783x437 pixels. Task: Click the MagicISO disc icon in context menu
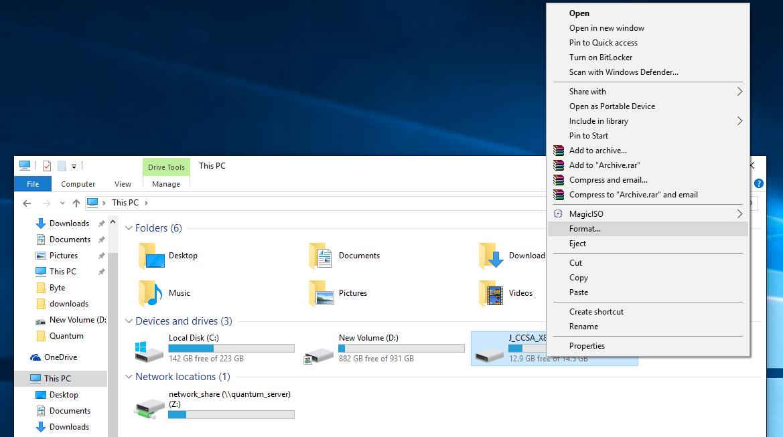(558, 214)
